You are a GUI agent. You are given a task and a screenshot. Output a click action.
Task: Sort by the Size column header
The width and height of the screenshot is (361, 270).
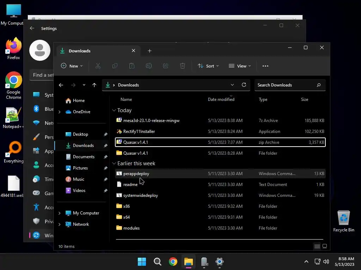304,99
